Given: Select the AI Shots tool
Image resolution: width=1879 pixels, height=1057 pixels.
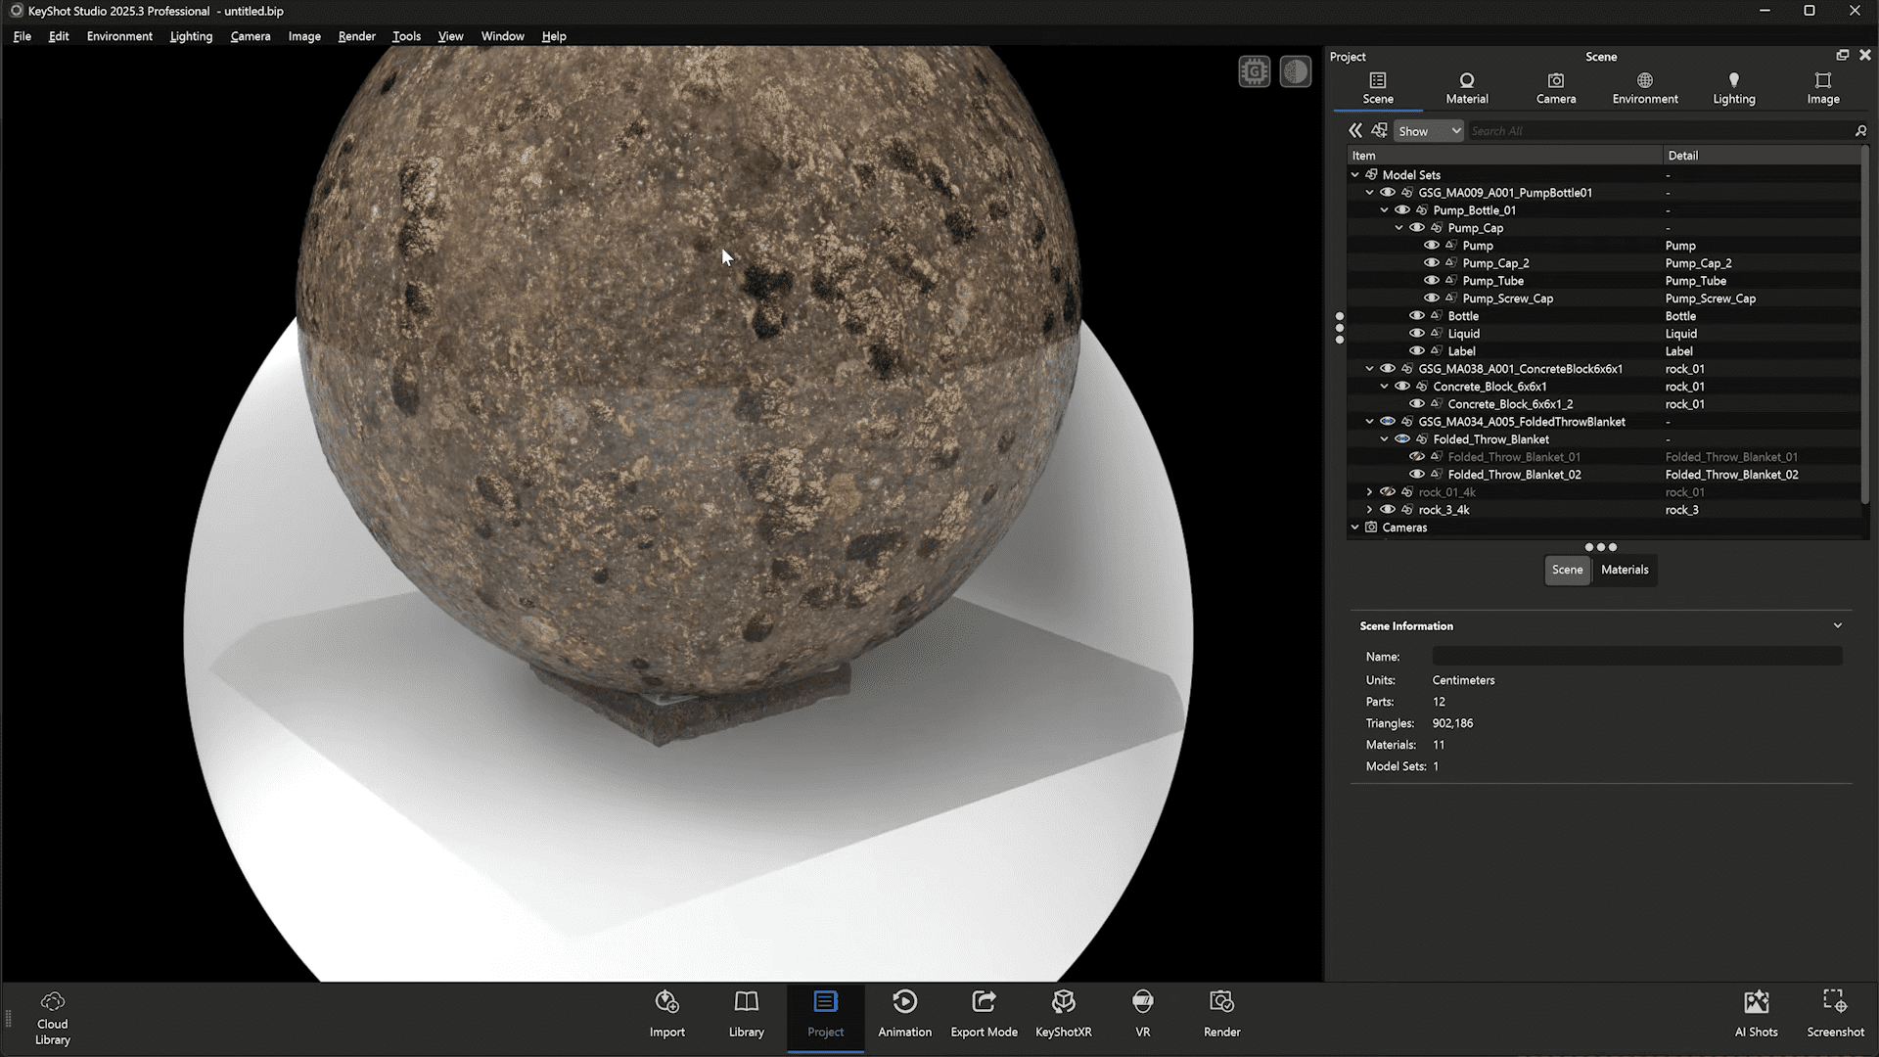Looking at the screenshot, I should 1756,1015.
